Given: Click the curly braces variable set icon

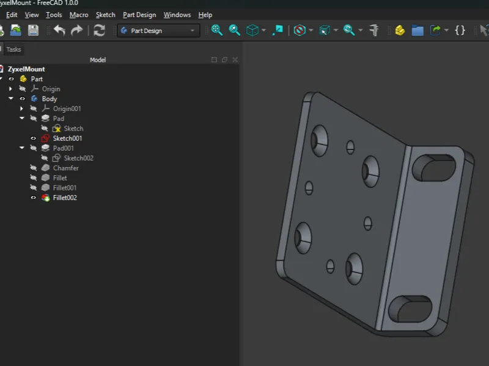Looking at the screenshot, I should pos(460,30).
